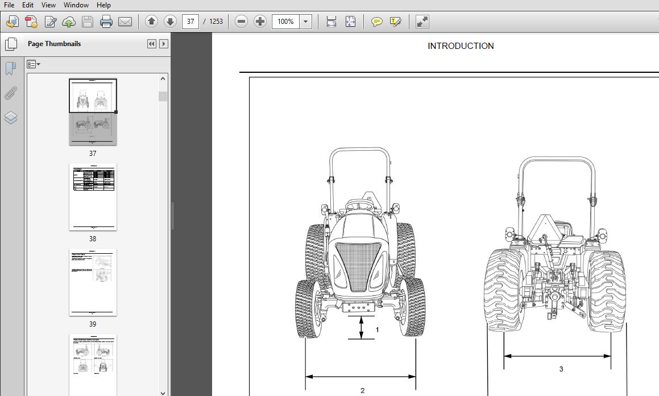The height and width of the screenshot is (396, 659).
Task: Select the page 39 thumbnail
Action: click(x=93, y=283)
